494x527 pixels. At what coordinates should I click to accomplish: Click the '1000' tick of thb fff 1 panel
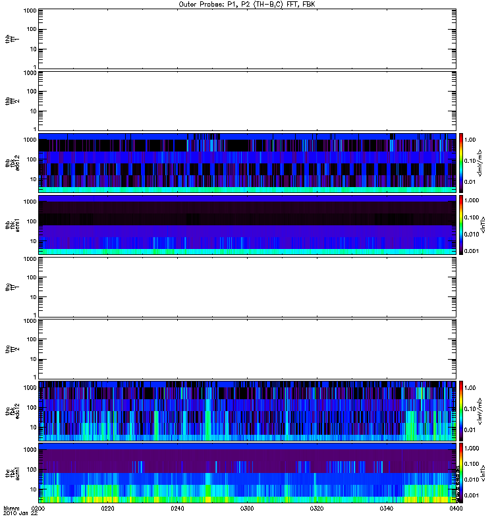click(x=30, y=11)
